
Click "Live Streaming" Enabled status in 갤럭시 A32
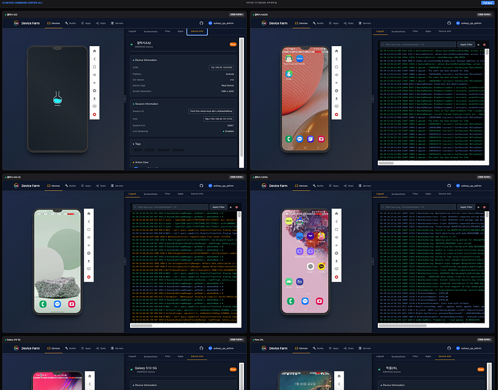pos(228,131)
